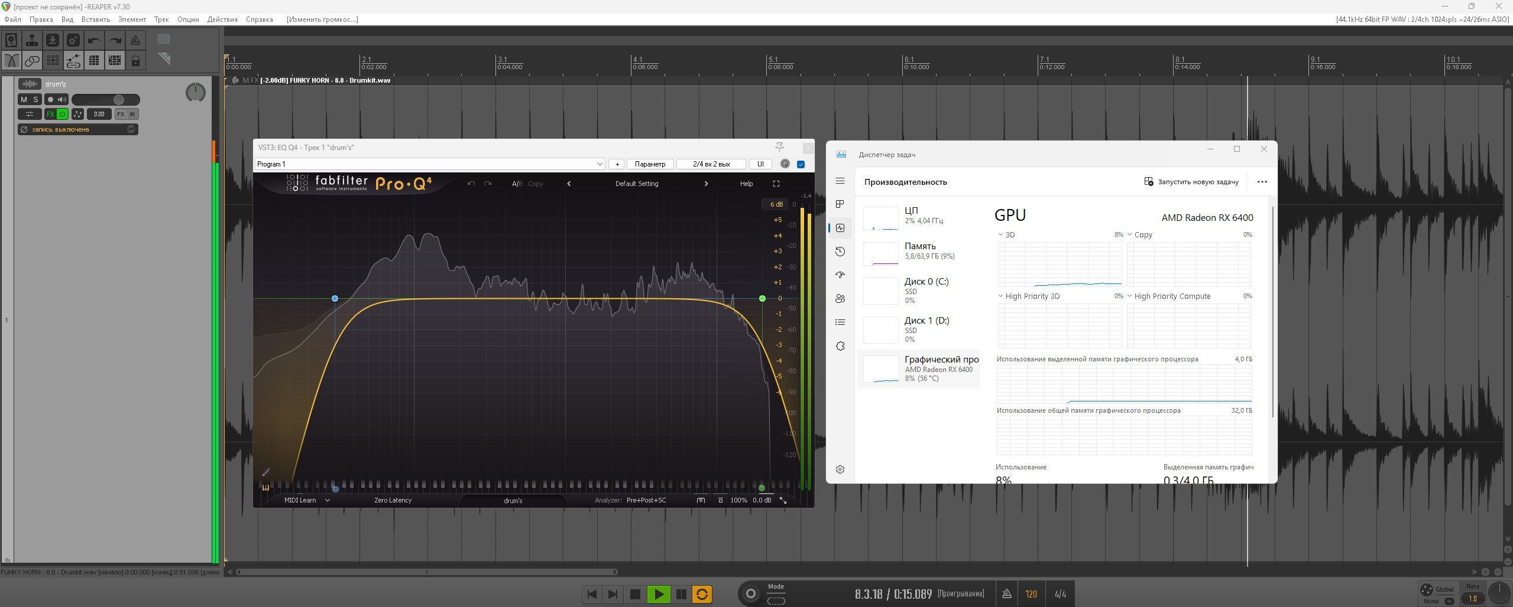This screenshot has width=1513, height=607.
Task: Open the Вставить menu
Action: pos(96,19)
